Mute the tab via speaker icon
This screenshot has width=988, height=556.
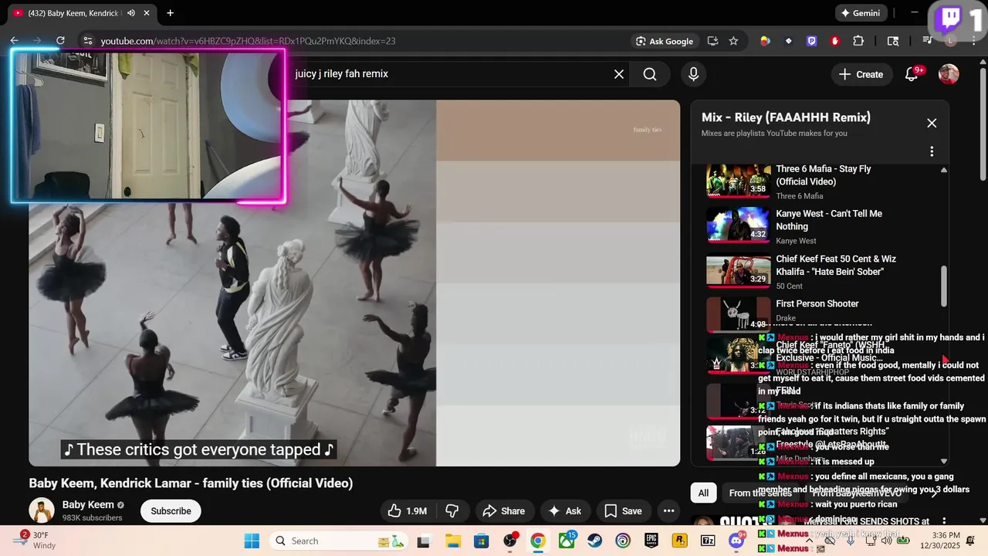click(130, 13)
